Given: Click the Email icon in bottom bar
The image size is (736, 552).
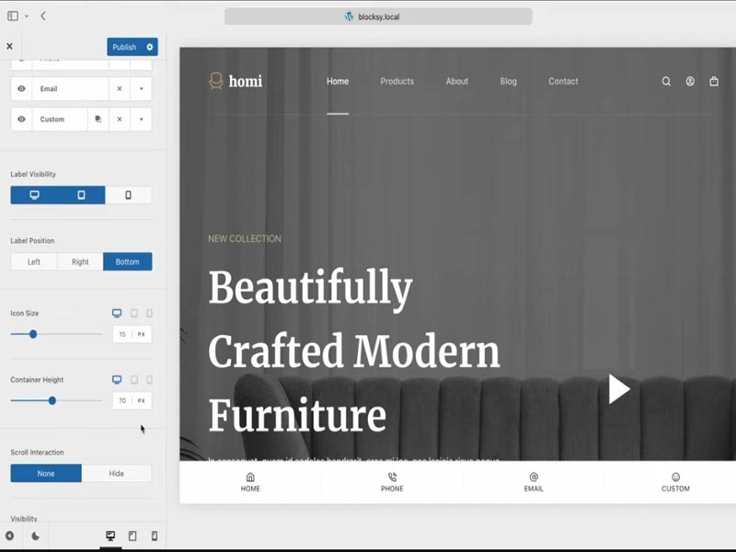Looking at the screenshot, I should click(x=534, y=477).
